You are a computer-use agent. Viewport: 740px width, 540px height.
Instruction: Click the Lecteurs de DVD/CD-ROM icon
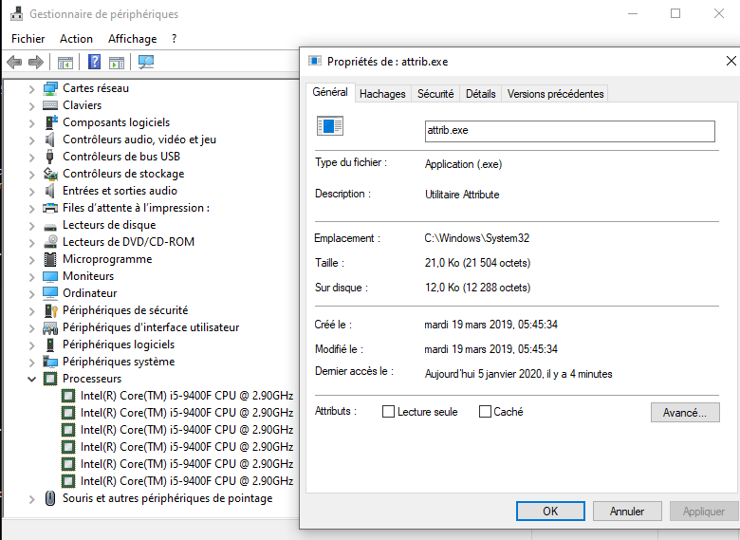click(50, 242)
